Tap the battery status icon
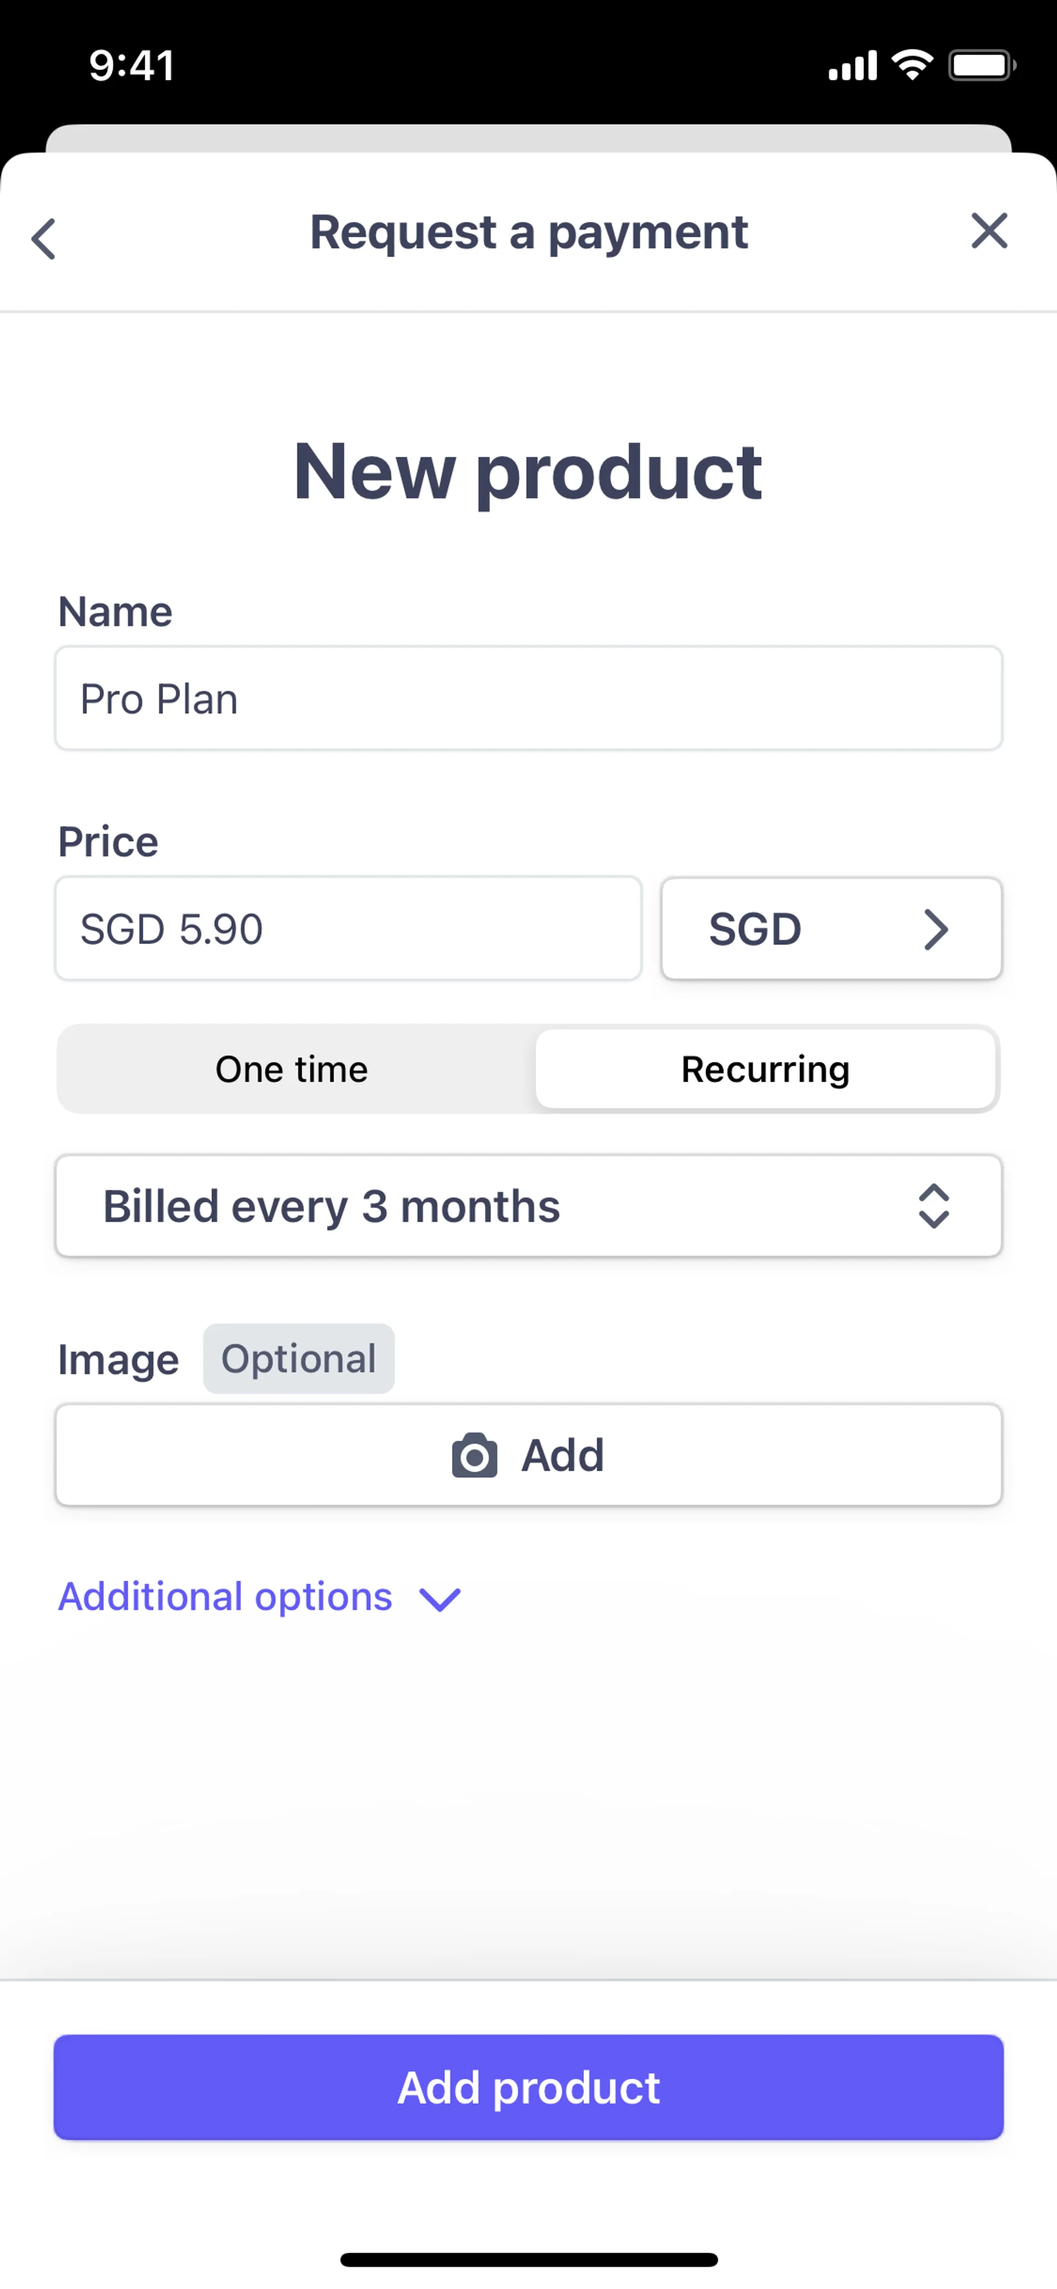The image size is (1057, 2289). (x=982, y=65)
